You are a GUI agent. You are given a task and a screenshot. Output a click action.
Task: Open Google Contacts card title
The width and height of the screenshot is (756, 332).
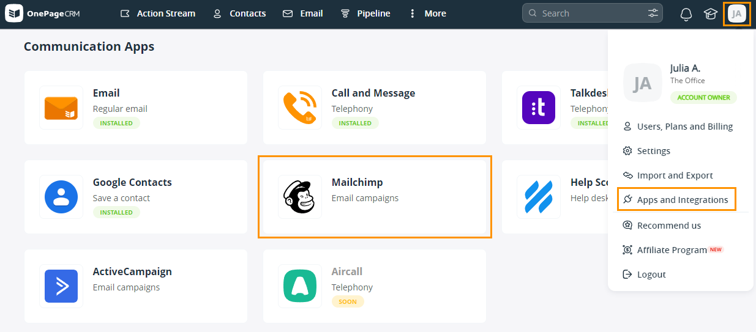coord(132,182)
